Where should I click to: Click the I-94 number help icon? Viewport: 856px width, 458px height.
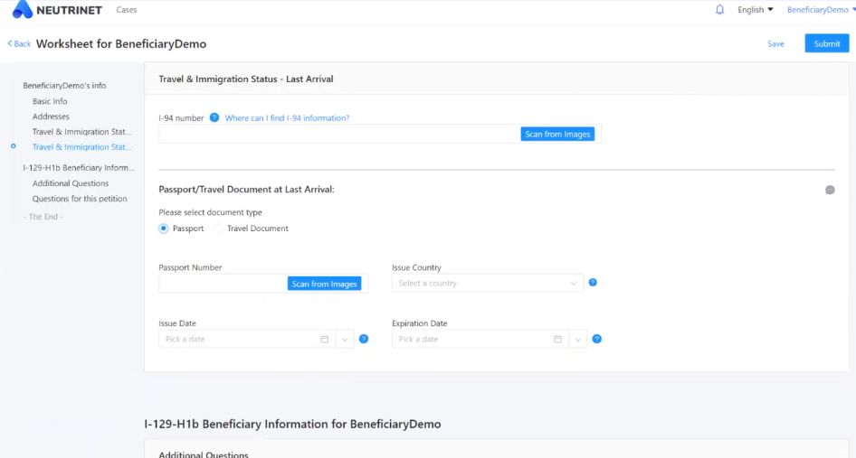214,117
